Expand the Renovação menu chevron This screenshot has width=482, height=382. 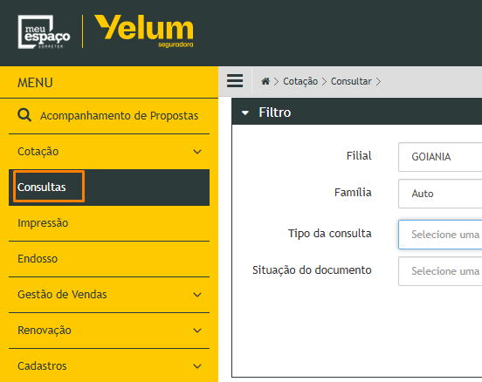tap(197, 331)
